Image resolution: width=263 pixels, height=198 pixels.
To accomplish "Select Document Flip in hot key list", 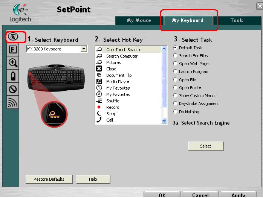I will (128, 75).
